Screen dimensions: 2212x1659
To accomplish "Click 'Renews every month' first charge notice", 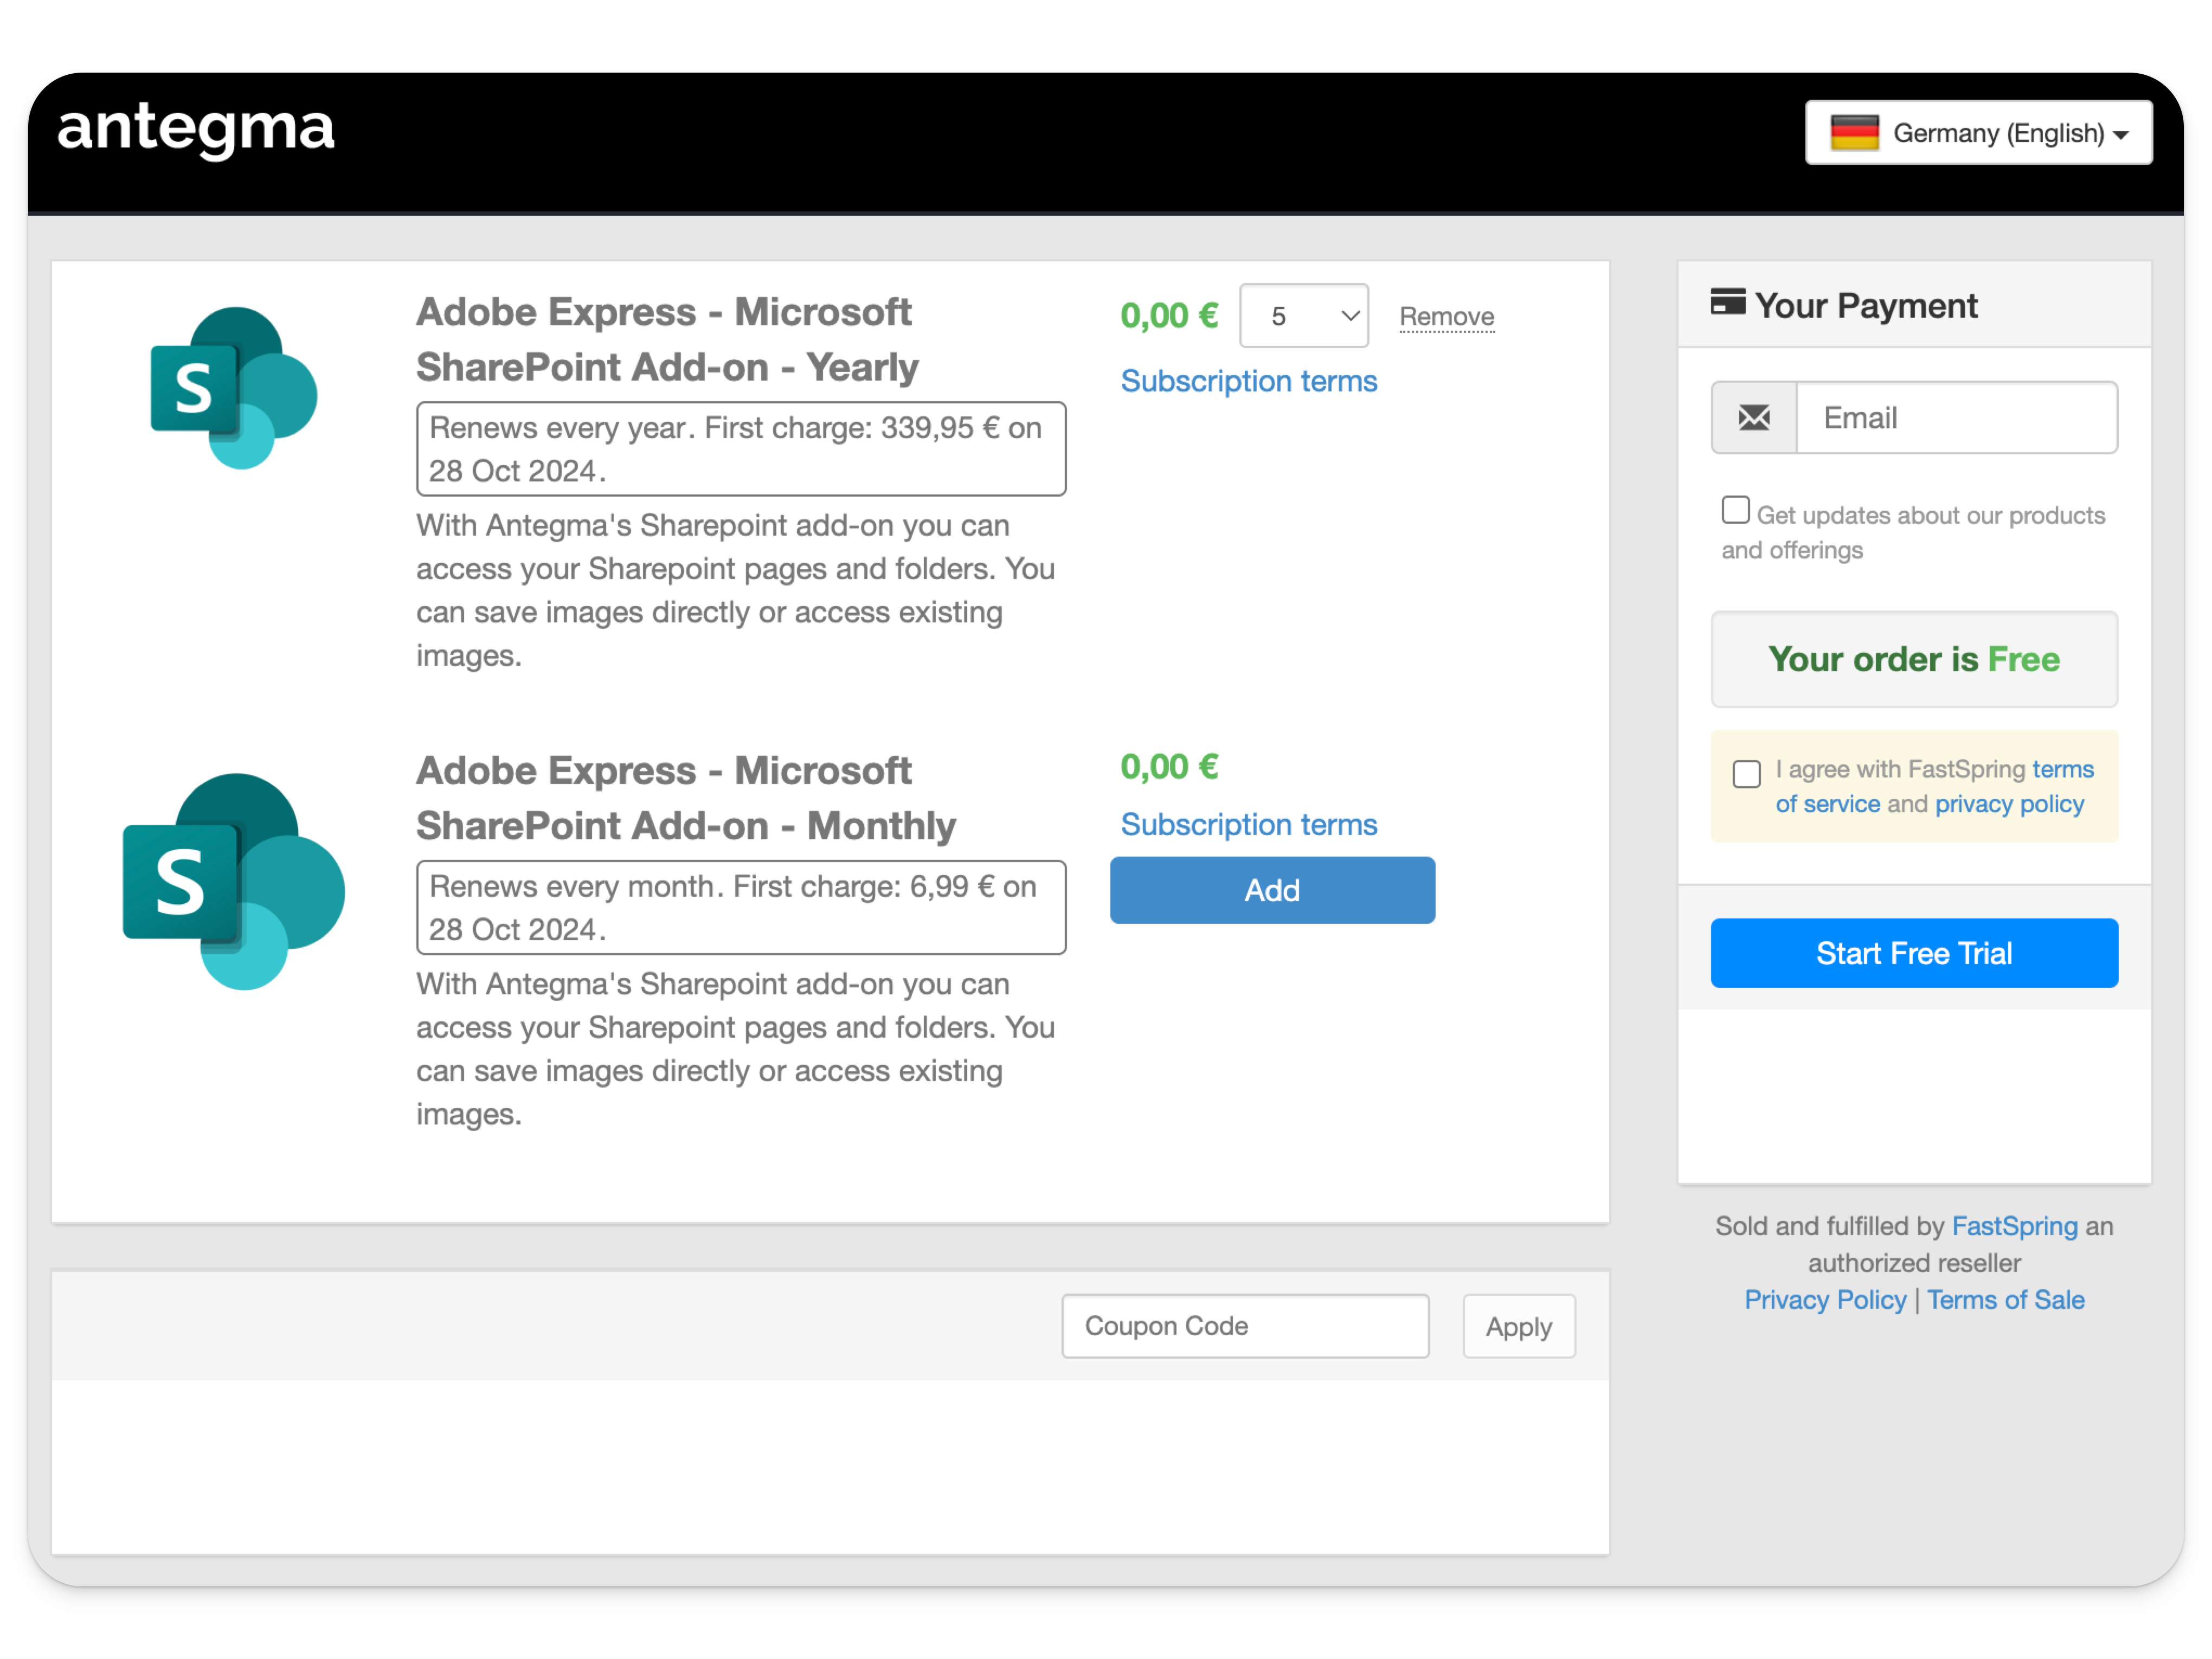I will (740, 907).
